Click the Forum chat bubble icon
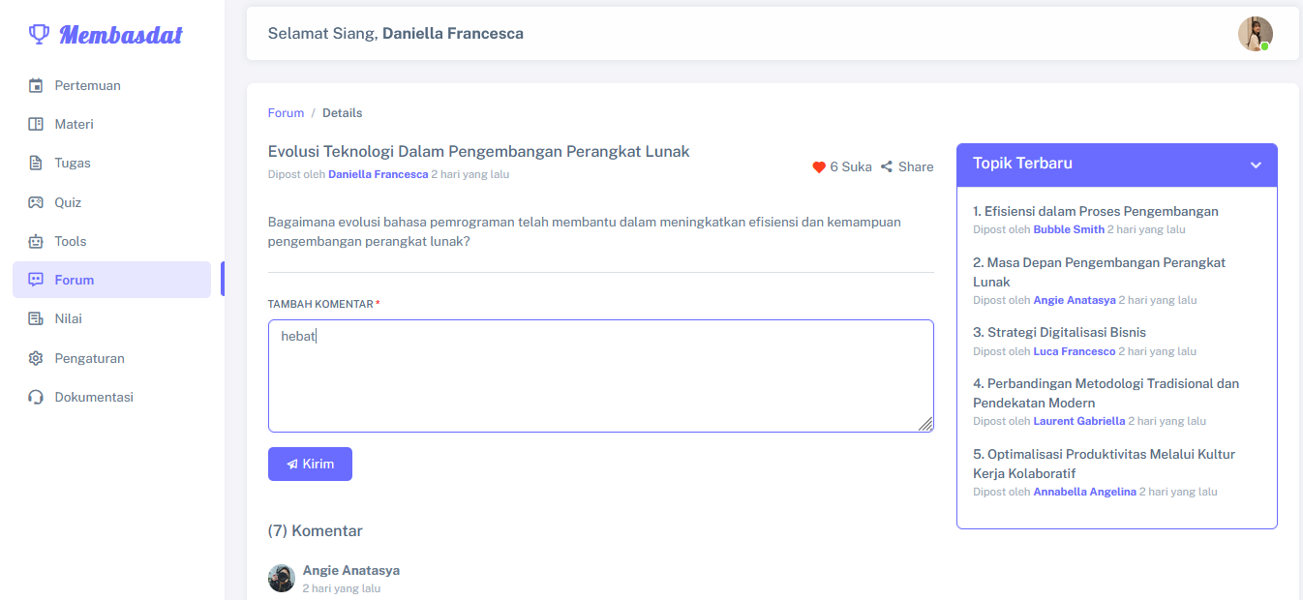Viewport: 1303px width, 600px height. click(x=36, y=280)
